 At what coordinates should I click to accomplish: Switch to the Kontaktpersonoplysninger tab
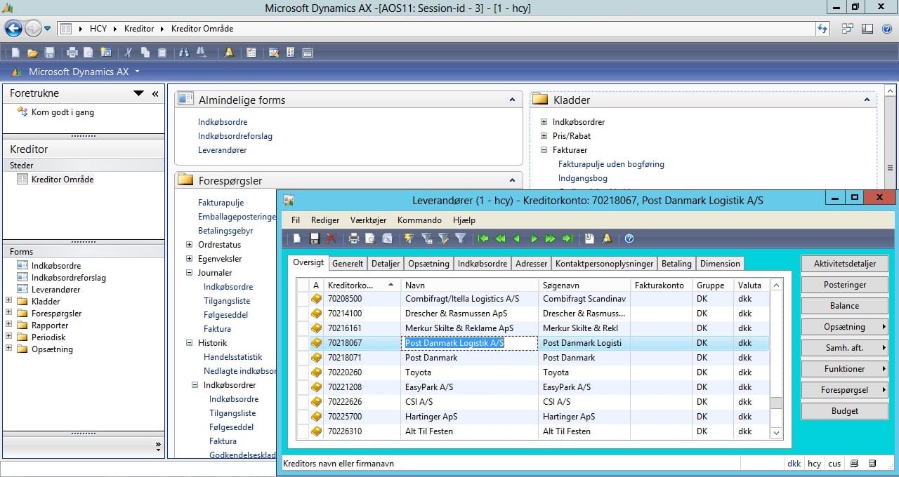point(604,264)
